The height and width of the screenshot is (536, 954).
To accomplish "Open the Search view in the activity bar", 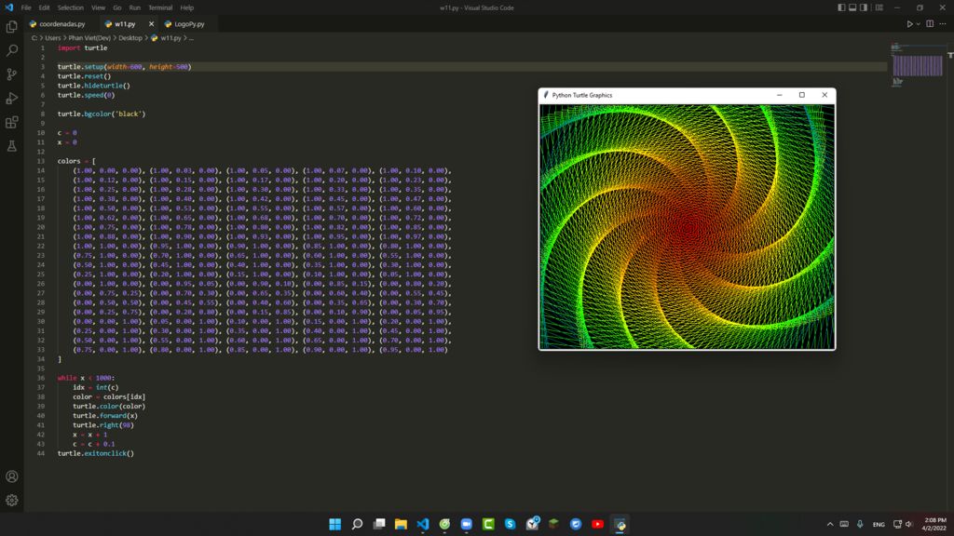I will pyautogui.click(x=11, y=50).
